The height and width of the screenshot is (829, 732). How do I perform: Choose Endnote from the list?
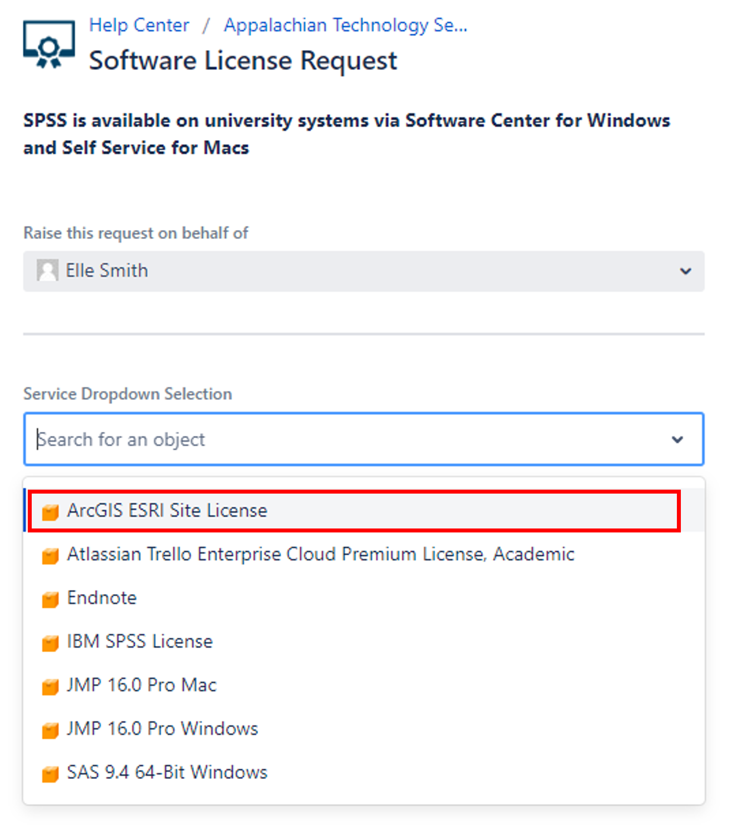pos(364,598)
